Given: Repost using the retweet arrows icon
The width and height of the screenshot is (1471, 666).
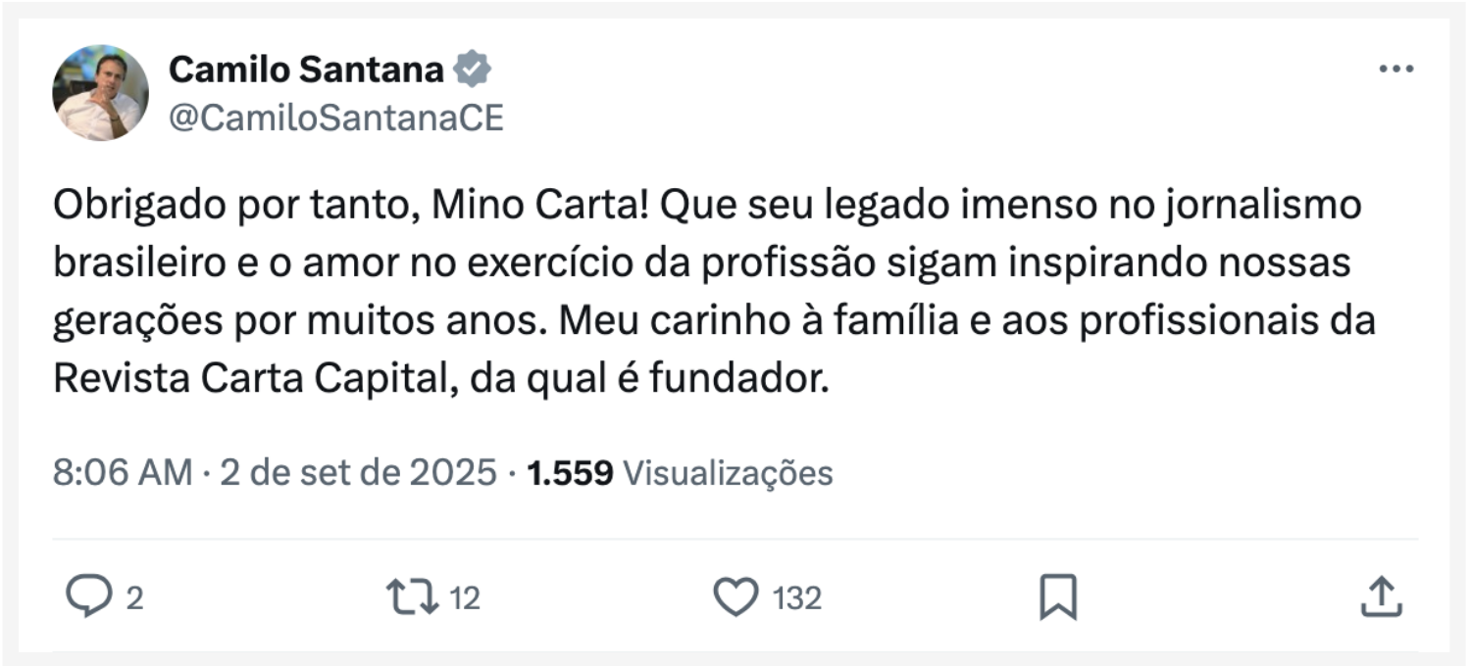Looking at the screenshot, I should tap(412, 596).
